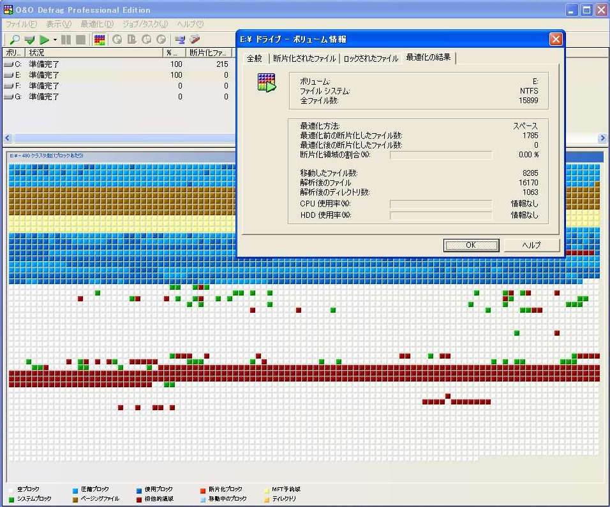The image size is (610, 507).
Task: Click the 断片化ブロック red legend swatch
Action: [x=203, y=490]
